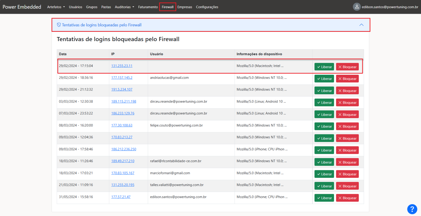
Task: Click Liberar for IP 131.255.23.11
Action: pyautogui.click(x=324, y=67)
